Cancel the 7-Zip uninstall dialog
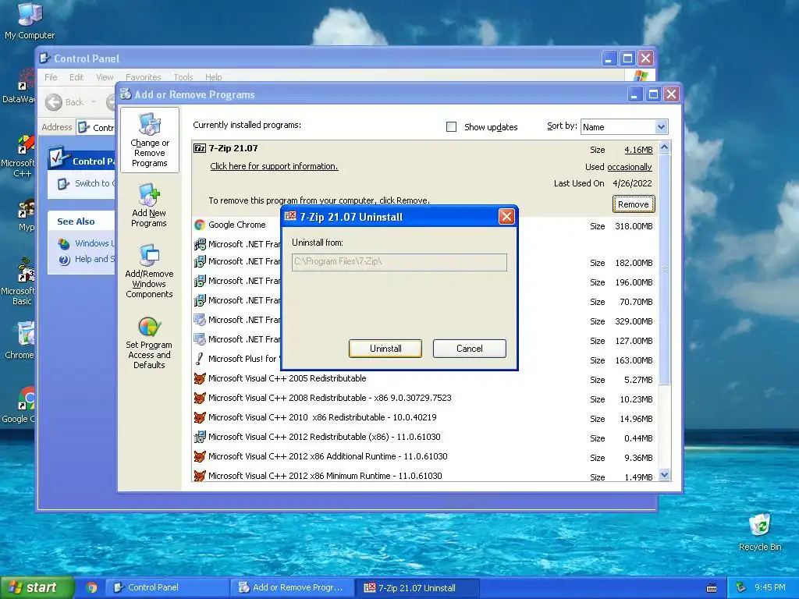 pyautogui.click(x=469, y=349)
